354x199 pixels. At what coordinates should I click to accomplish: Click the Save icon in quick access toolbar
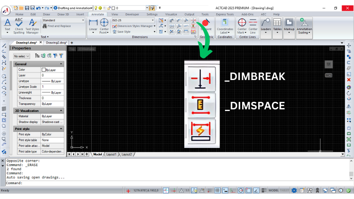27,8
